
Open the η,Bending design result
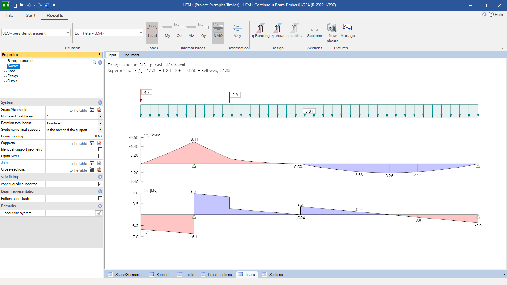261,31
